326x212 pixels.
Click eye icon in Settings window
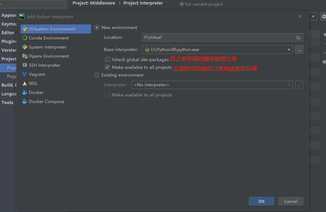324,62
